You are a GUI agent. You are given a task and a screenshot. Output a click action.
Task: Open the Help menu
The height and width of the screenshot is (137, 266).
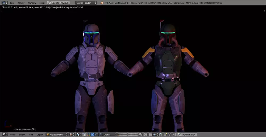coord(42,3)
